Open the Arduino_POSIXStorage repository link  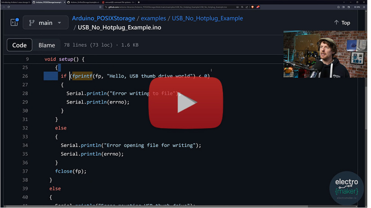(103, 18)
